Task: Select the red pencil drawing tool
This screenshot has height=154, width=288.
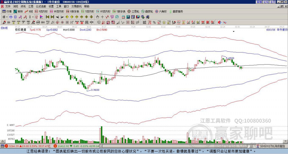Action: coord(4,22)
